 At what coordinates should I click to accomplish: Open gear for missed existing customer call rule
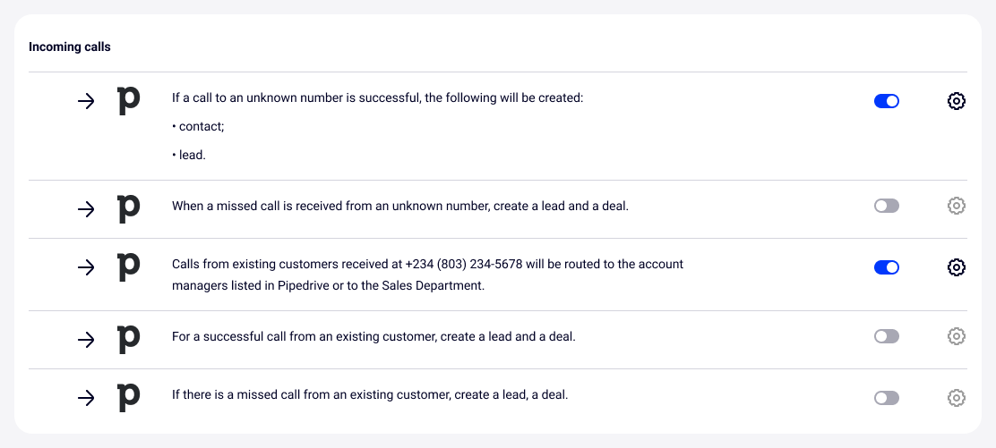(956, 398)
